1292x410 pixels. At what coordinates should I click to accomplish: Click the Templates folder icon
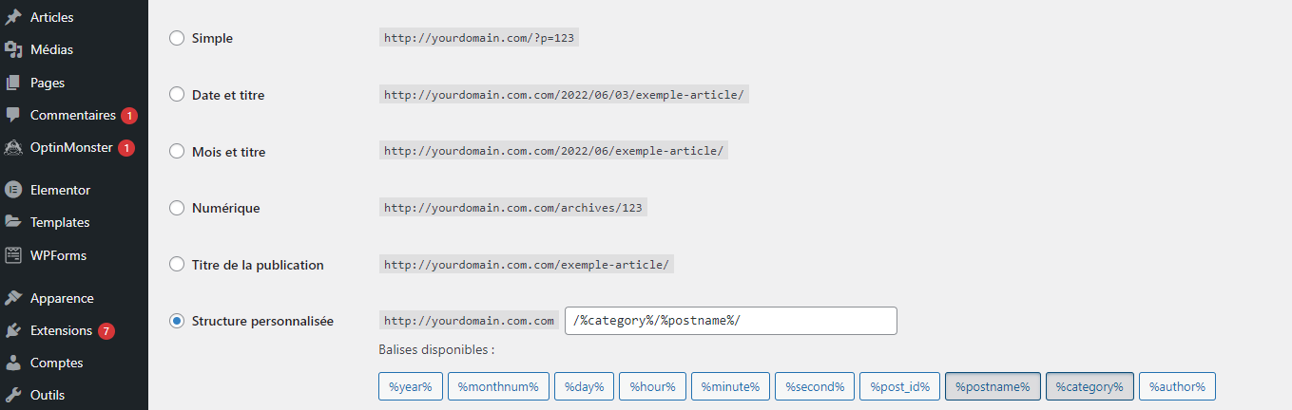13,222
